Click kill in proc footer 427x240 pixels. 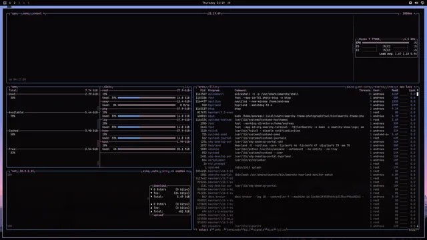(247, 229)
